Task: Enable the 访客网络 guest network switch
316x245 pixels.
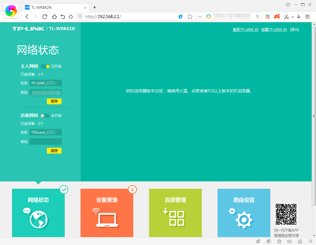Action: [x=45, y=115]
